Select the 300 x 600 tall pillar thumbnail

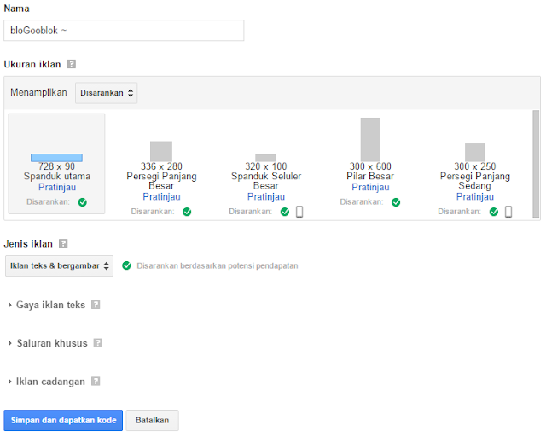click(x=370, y=140)
